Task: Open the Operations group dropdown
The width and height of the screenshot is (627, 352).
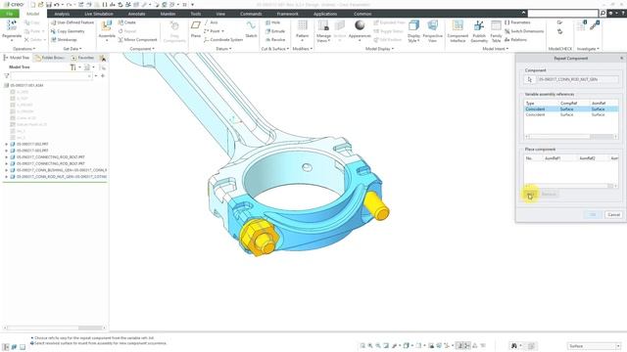Action: tap(24, 49)
